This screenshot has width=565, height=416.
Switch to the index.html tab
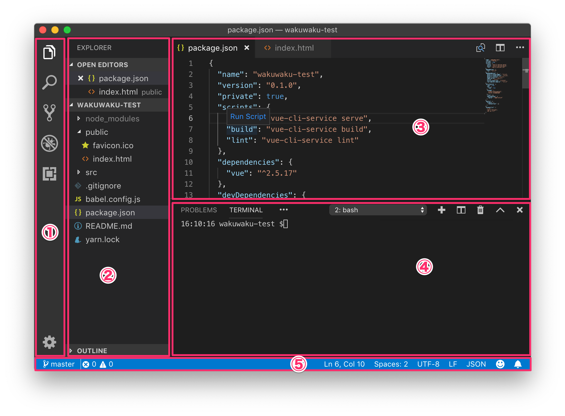(294, 48)
